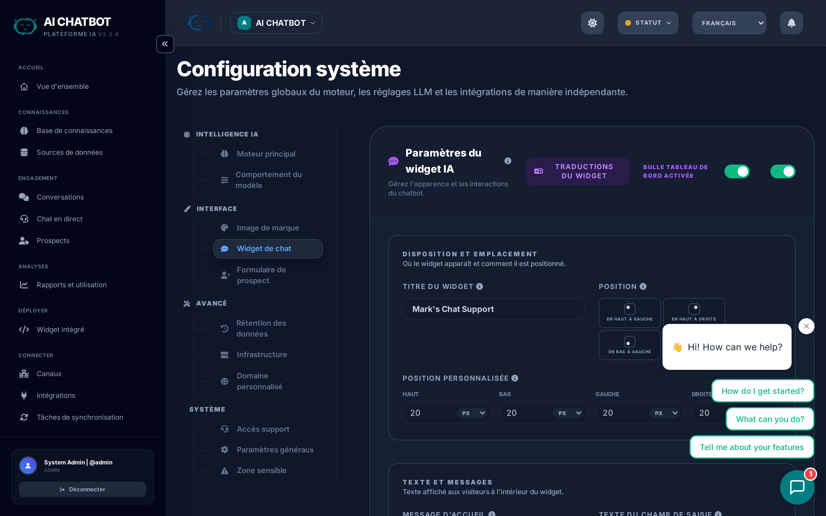Open the Moteur principal settings

click(266, 154)
